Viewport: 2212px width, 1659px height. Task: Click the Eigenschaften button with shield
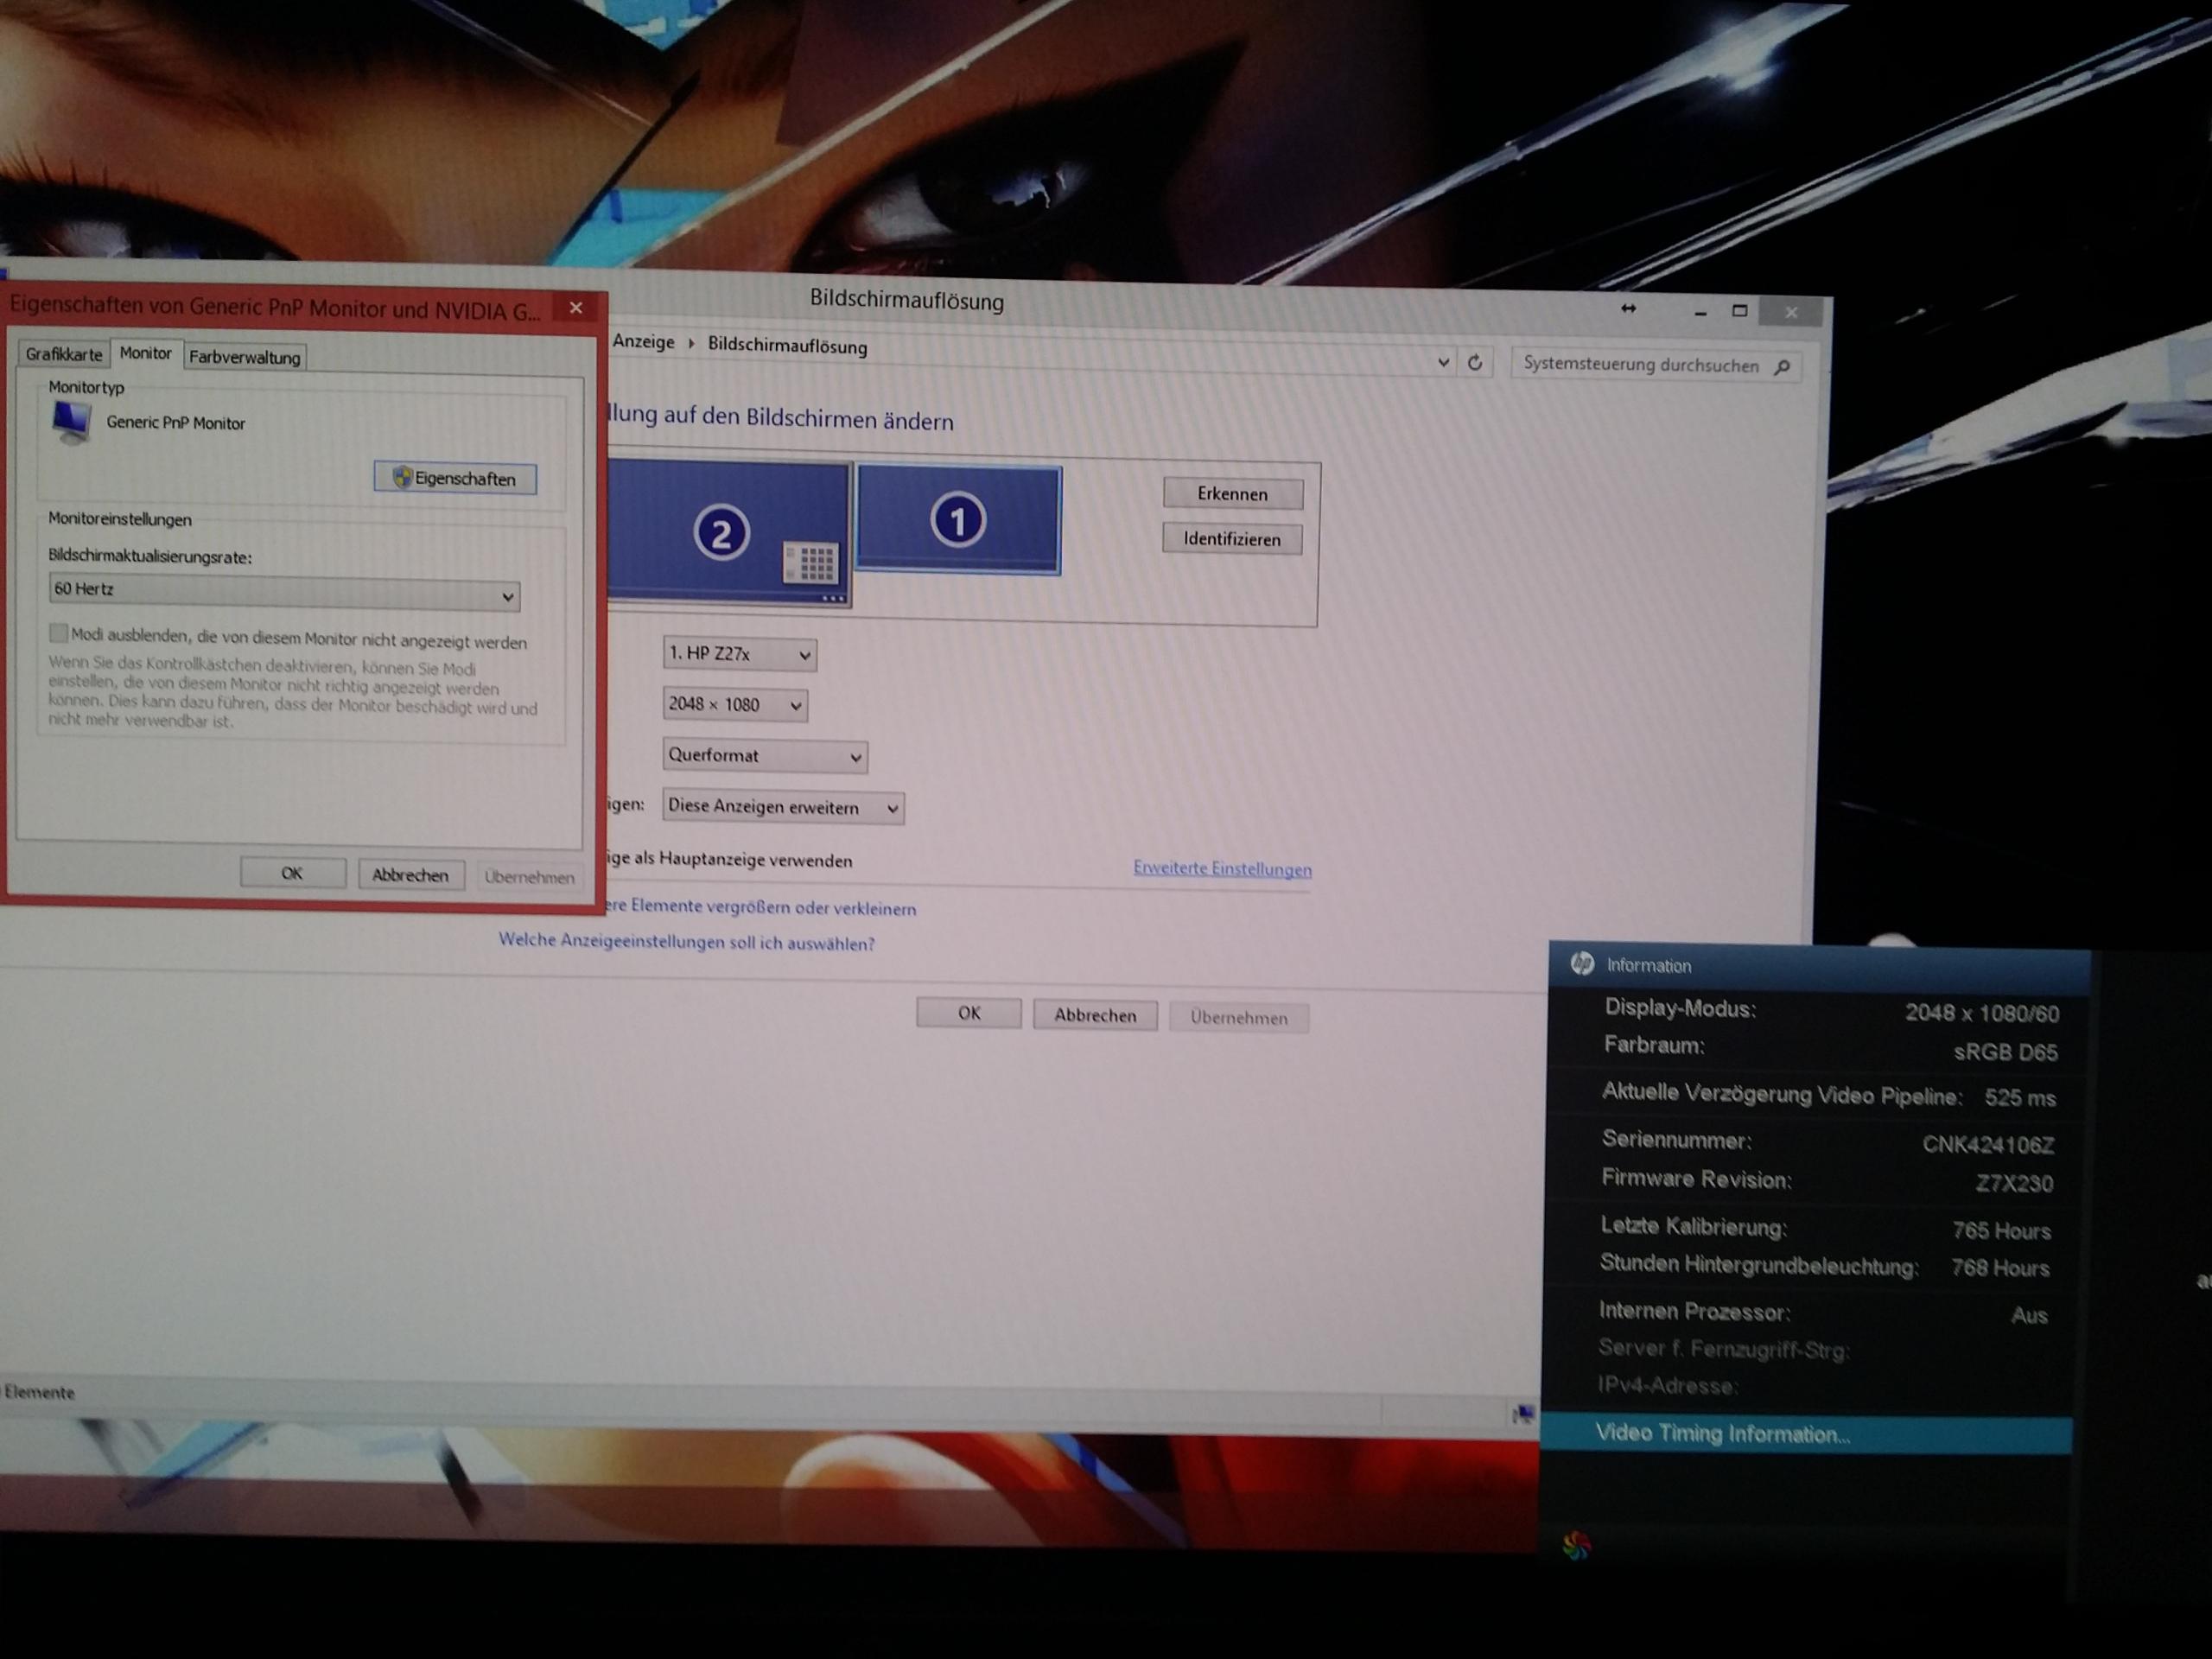pos(455,478)
